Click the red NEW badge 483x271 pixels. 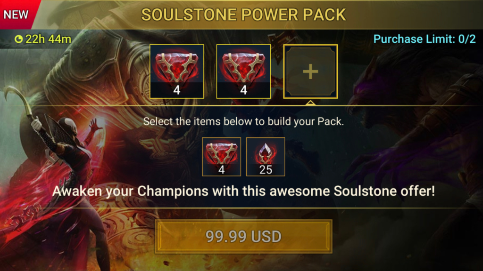point(16,15)
